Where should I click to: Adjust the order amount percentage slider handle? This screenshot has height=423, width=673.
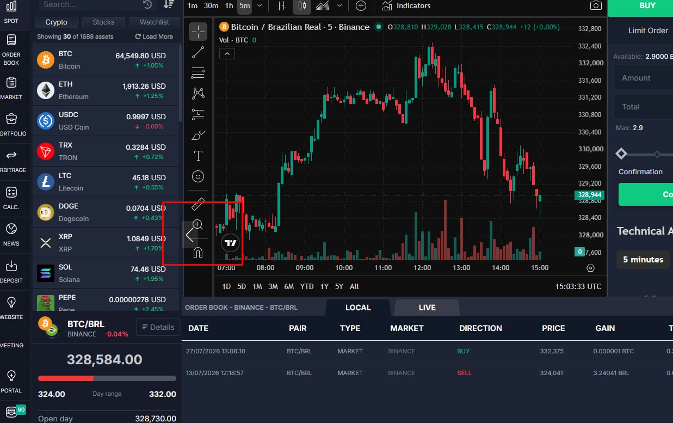point(621,154)
